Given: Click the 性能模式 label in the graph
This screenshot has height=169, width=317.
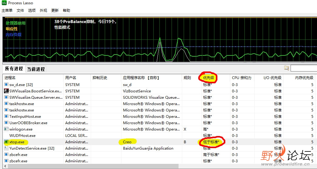Looking at the screenshot, I should click(62, 27).
